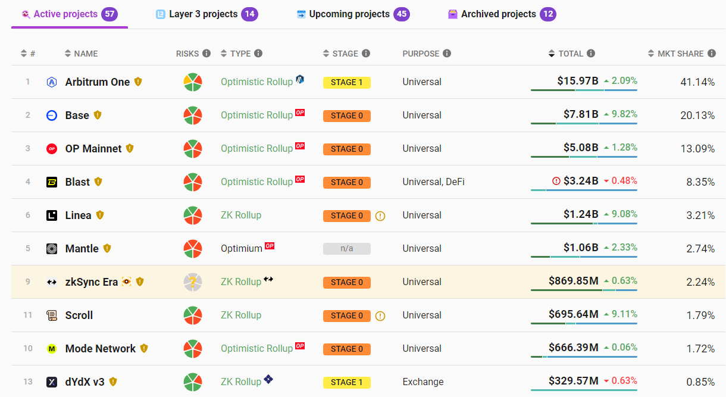Click the dYdX v3 logo icon
The height and width of the screenshot is (397, 726).
52,382
